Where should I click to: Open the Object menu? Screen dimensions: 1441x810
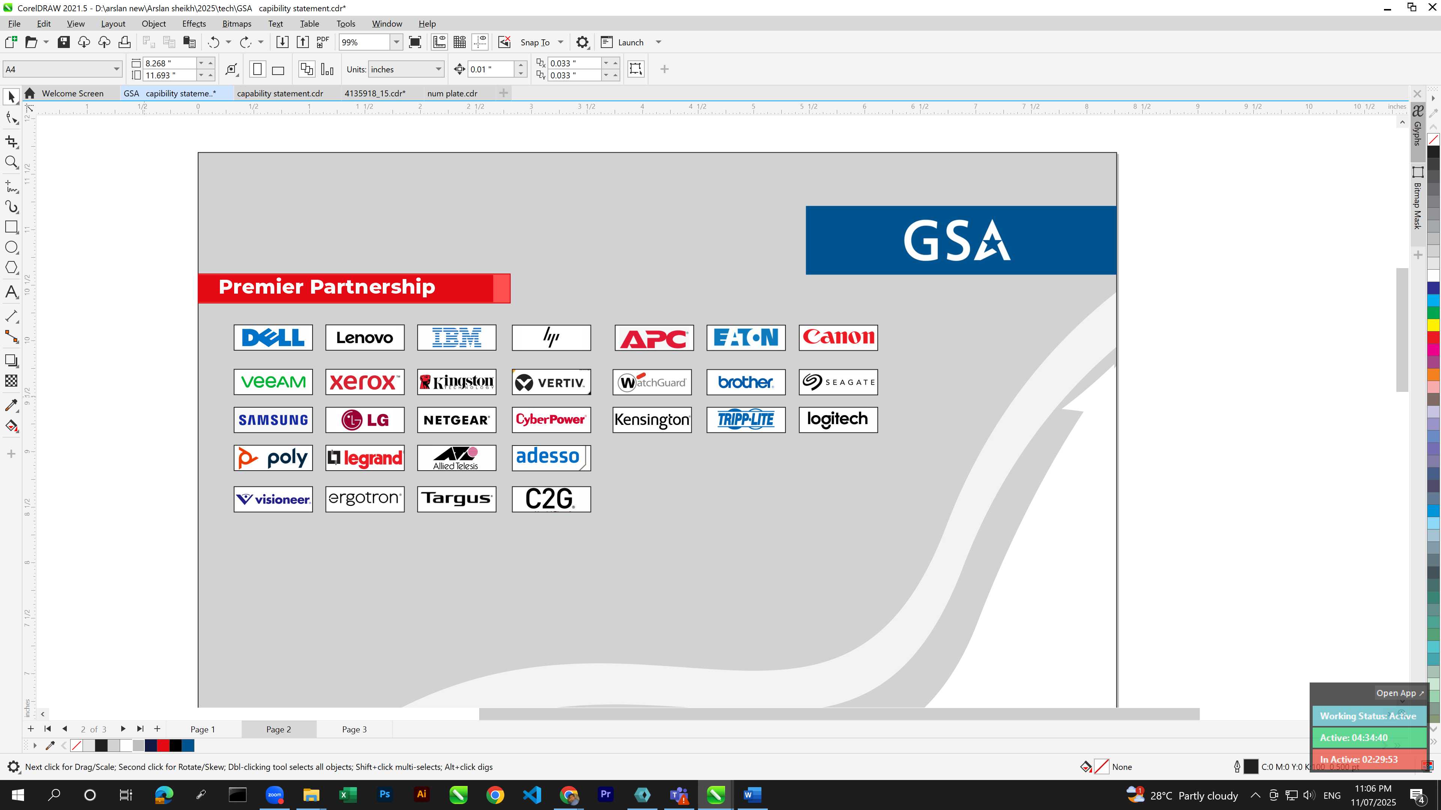pyautogui.click(x=153, y=24)
